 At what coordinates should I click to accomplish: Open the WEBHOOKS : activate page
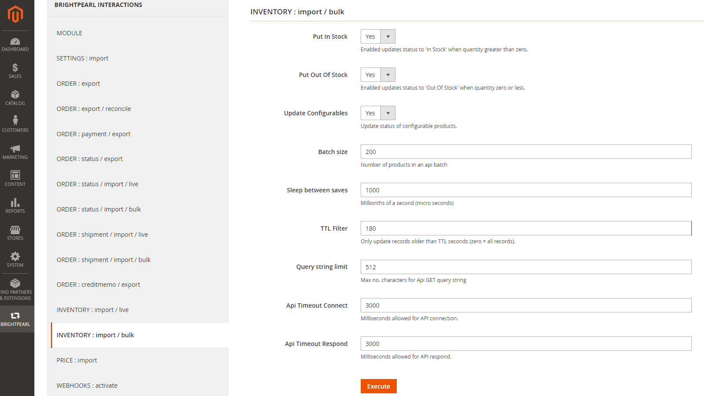(x=87, y=385)
